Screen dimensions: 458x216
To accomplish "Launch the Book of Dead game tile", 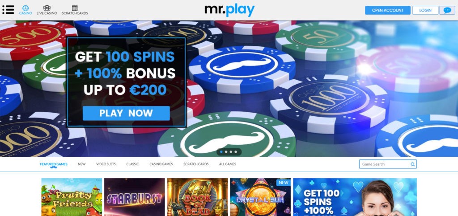I will click(x=197, y=197).
